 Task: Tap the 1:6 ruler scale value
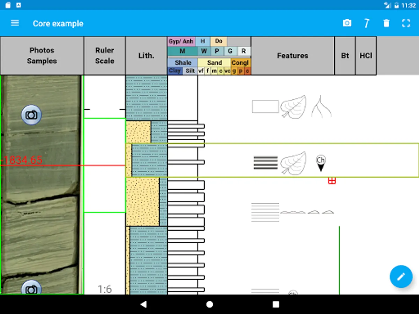click(105, 289)
